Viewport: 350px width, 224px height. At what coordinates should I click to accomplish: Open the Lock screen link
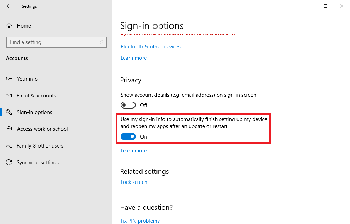pos(134,182)
